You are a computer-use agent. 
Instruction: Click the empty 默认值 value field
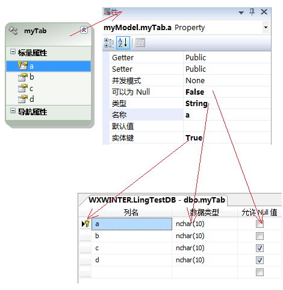227,127
